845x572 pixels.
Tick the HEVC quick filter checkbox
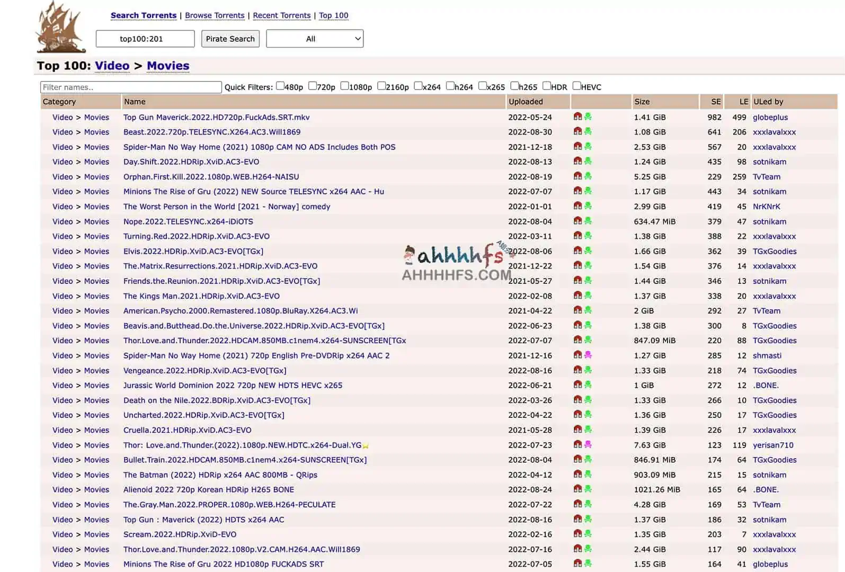pyautogui.click(x=576, y=86)
